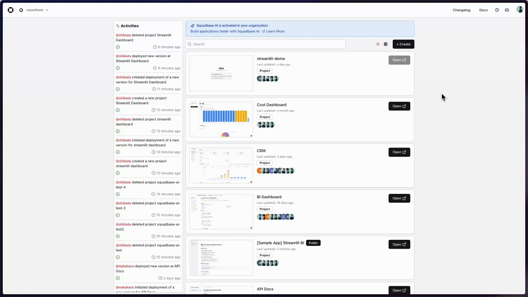Open the CRM project

(x=399, y=152)
